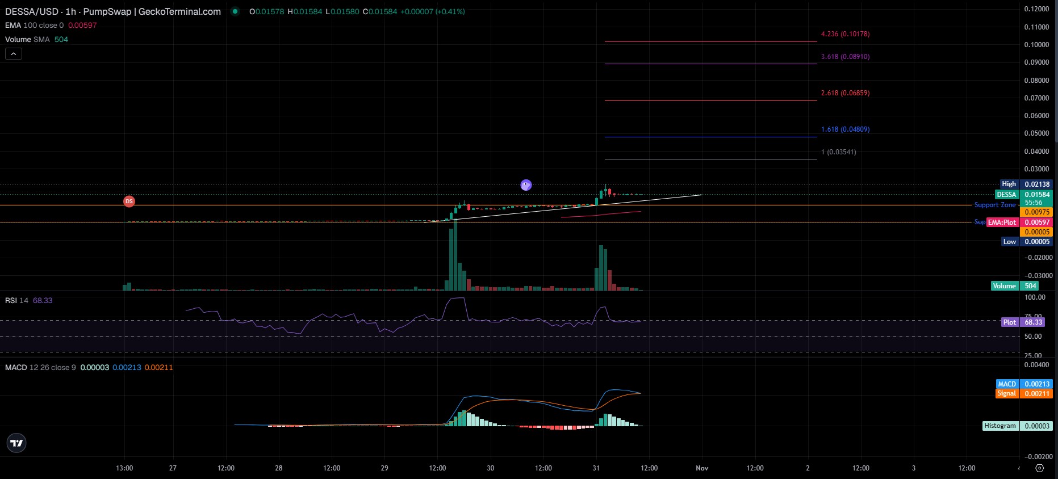Click the RSI Plot 68.33 axis label
Image resolution: width=1058 pixels, height=479 pixels.
(1023, 322)
